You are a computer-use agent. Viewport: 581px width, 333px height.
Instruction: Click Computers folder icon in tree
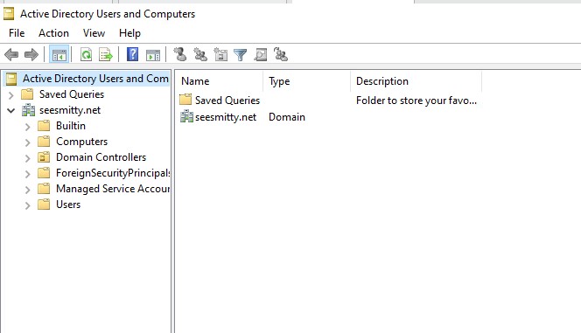point(44,142)
